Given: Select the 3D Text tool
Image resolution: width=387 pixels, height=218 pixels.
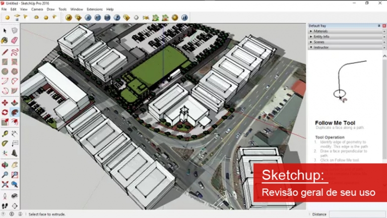Looking at the screenshot, I should pos(15,153).
